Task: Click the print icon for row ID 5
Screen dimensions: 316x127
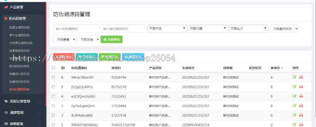Action: tap(301, 87)
